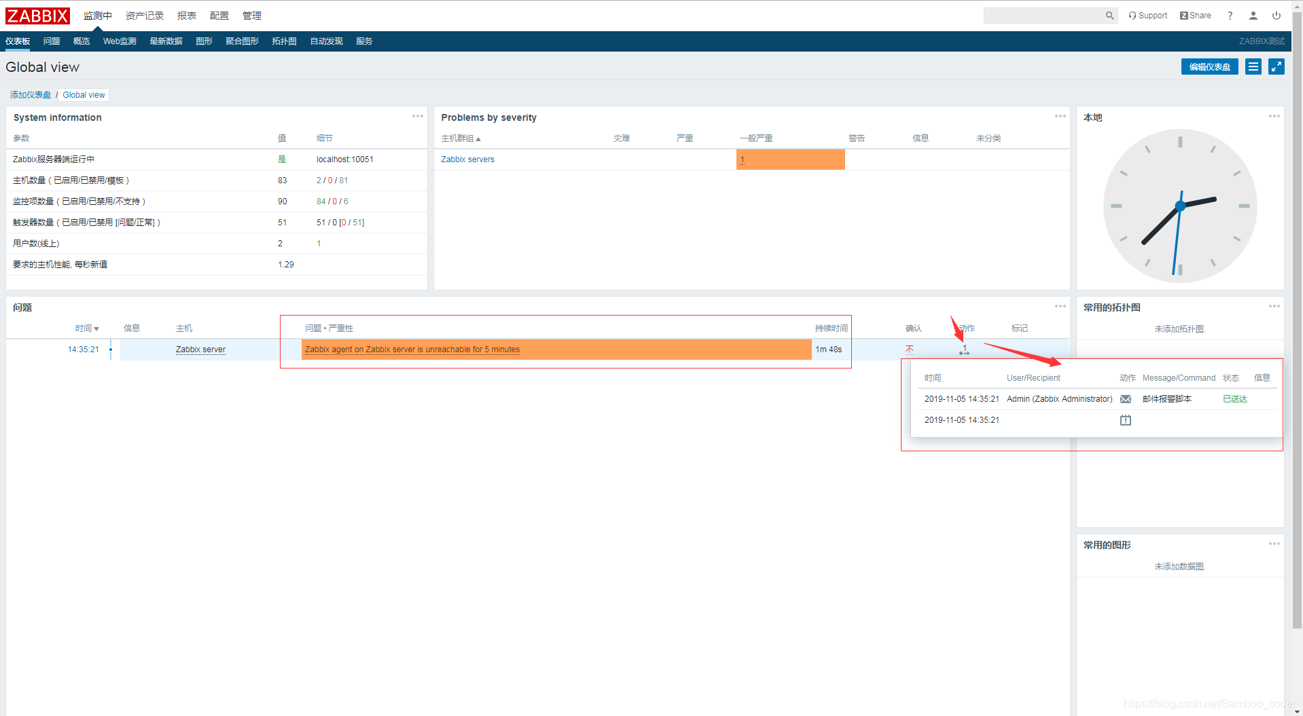The image size is (1303, 716).
Task: Open 配置 top menu
Action: (219, 16)
